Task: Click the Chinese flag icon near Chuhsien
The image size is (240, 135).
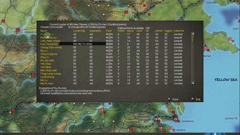Action: click(131, 127)
